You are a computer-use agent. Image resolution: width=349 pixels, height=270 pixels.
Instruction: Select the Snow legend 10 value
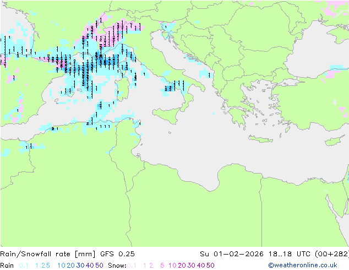pyautogui.click(x=172, y=266)
